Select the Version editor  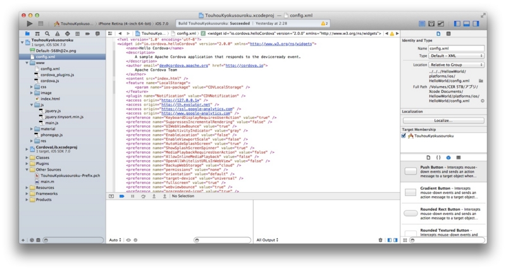[x=441, y=23]
